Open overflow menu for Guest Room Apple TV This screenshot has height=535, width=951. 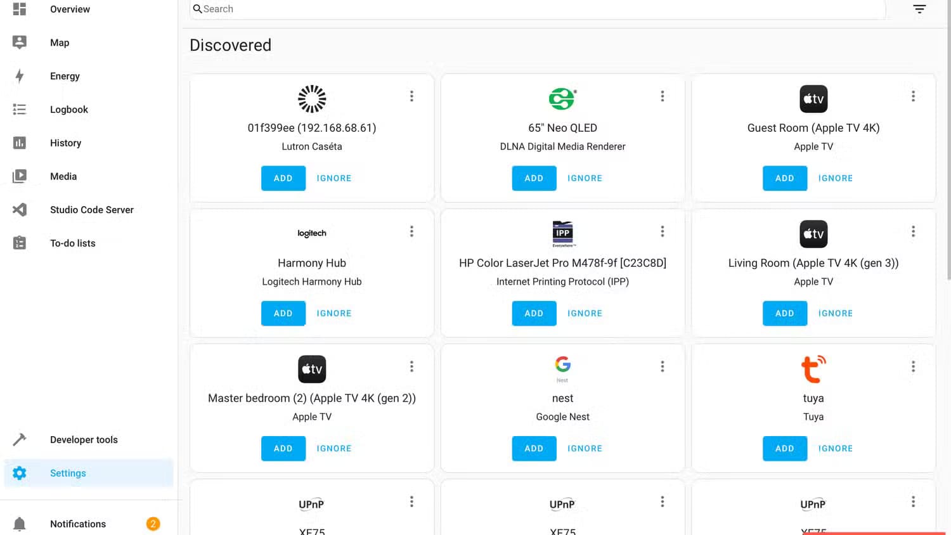pyautogui.click(x=913, y=96)
